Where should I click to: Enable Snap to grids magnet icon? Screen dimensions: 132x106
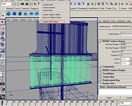[x=99, y=4]
